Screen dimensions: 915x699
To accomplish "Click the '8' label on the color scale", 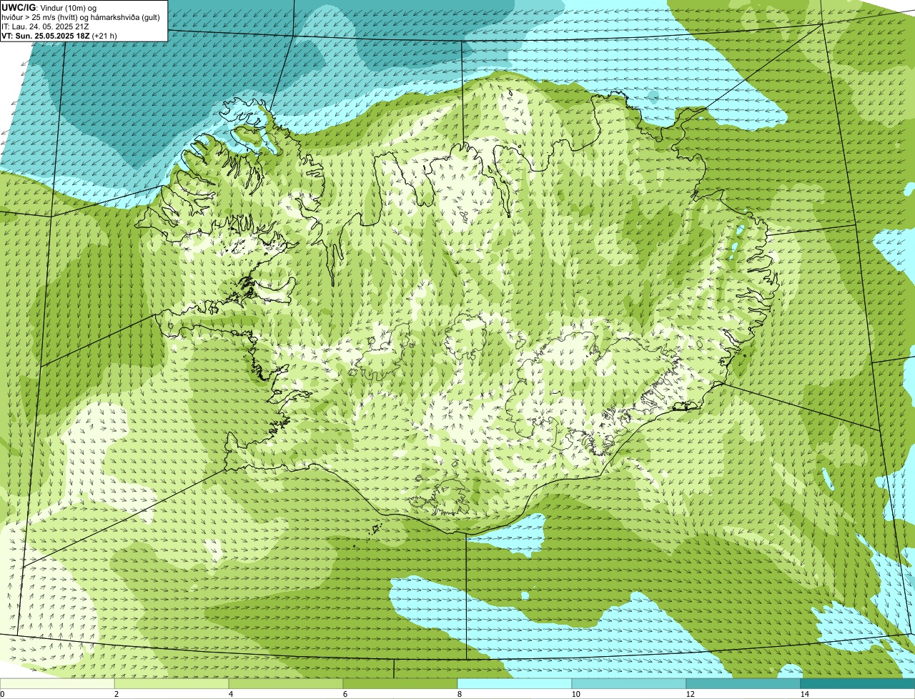I will (x=459, y=694).
